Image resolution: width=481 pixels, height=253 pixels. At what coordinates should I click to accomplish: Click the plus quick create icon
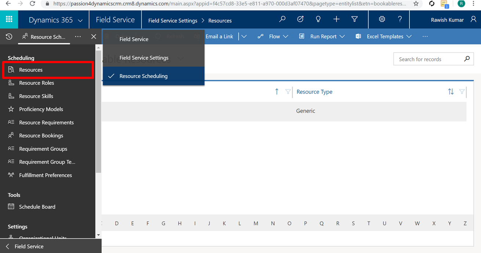(x=336, y=19)
